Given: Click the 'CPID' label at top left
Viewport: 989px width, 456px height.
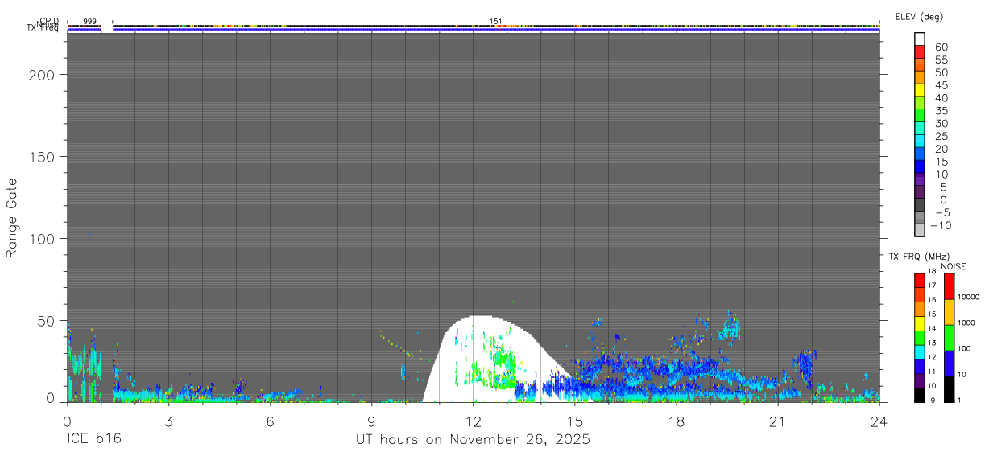Looking at the screenshot, I should (x=49, y=21).
